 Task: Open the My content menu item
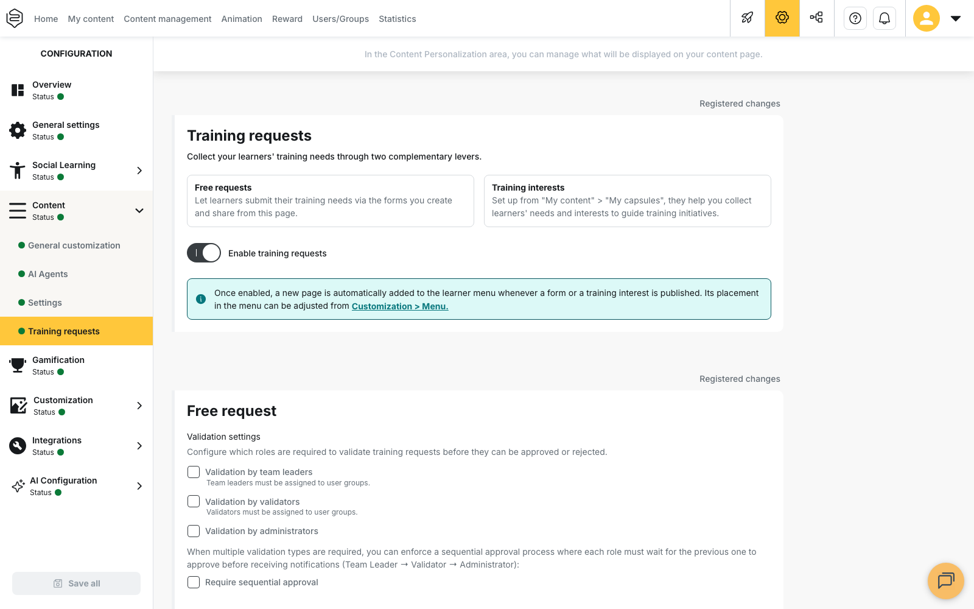pyautogui.click(x=91, y=19)
